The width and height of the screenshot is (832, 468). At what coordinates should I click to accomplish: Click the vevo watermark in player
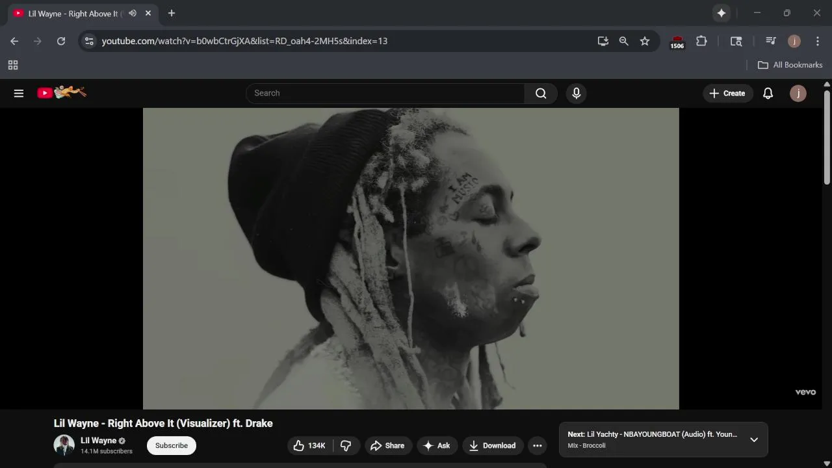pos(805,392)
